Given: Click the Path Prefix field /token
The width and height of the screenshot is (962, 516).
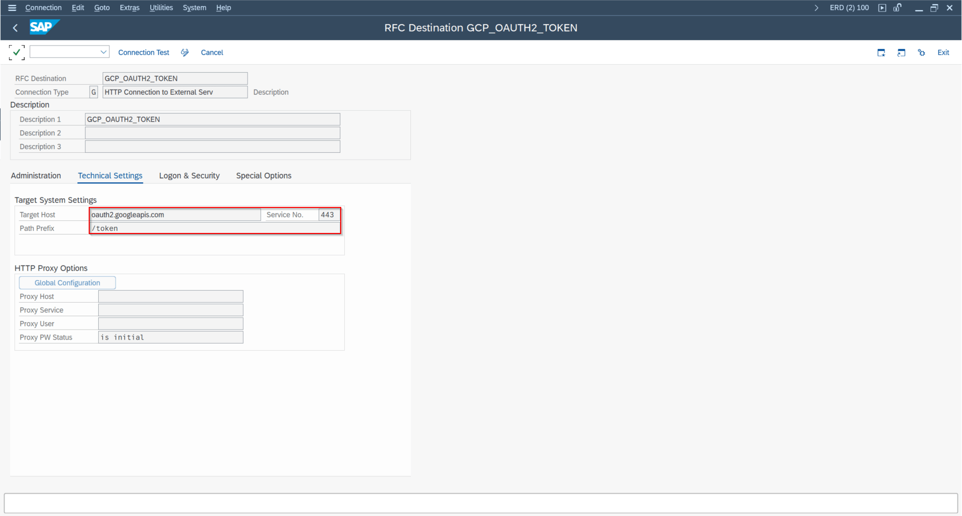Looking at the screenshot, I should click(x=215, y=228).
